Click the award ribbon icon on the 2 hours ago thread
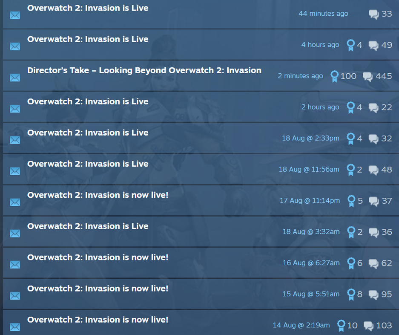This screenshot has height=335, width=399. point(350,107)
